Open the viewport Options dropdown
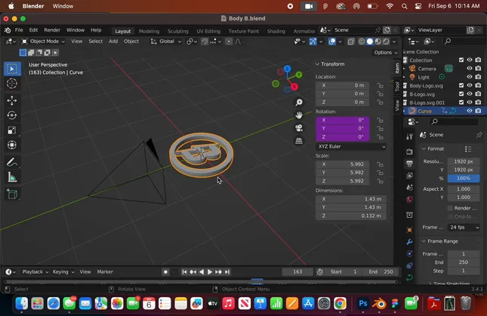The height and width of the screenshot is (316, 487). [385, 52]
